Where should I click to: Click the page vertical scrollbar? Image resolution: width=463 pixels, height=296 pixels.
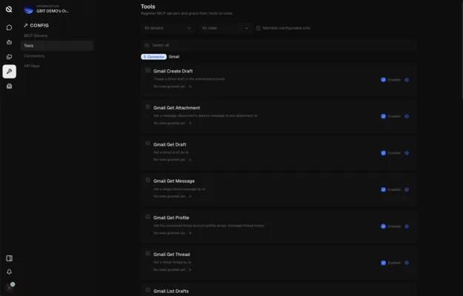tap(462, 49)
